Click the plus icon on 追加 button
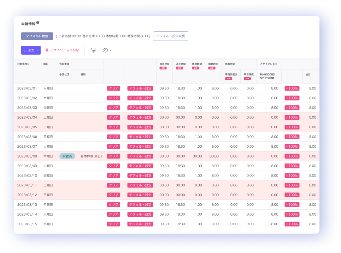This screenshot has height=253, width=341. (25, 50)
